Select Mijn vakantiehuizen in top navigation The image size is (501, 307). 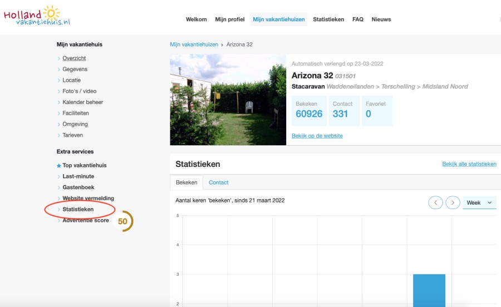[279, 19]
